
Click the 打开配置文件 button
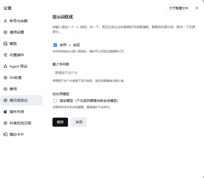coord(179,8)
